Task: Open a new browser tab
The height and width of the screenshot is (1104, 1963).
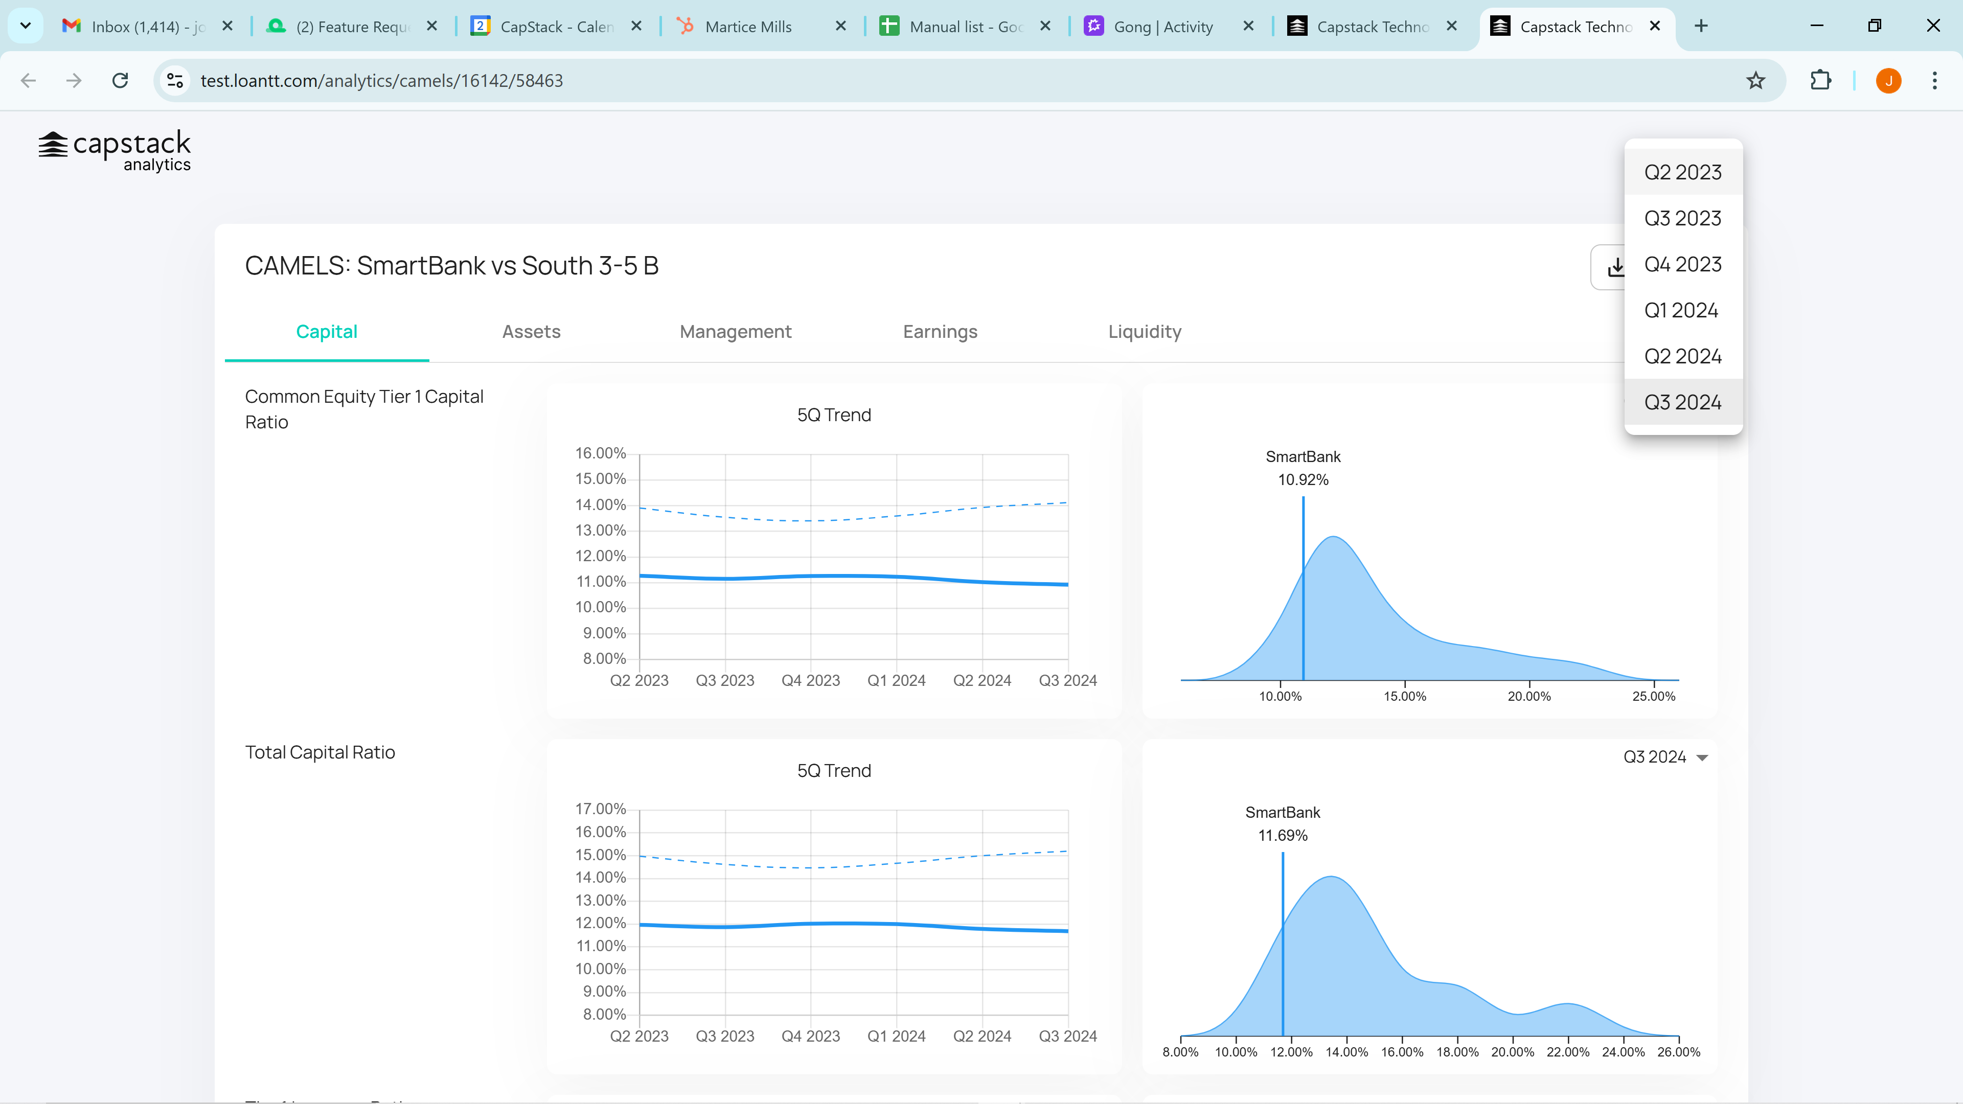Action: click(1701, 26)
